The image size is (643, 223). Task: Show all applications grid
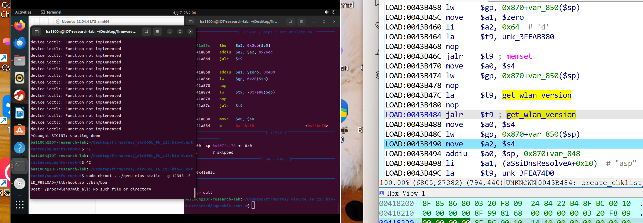20,205
